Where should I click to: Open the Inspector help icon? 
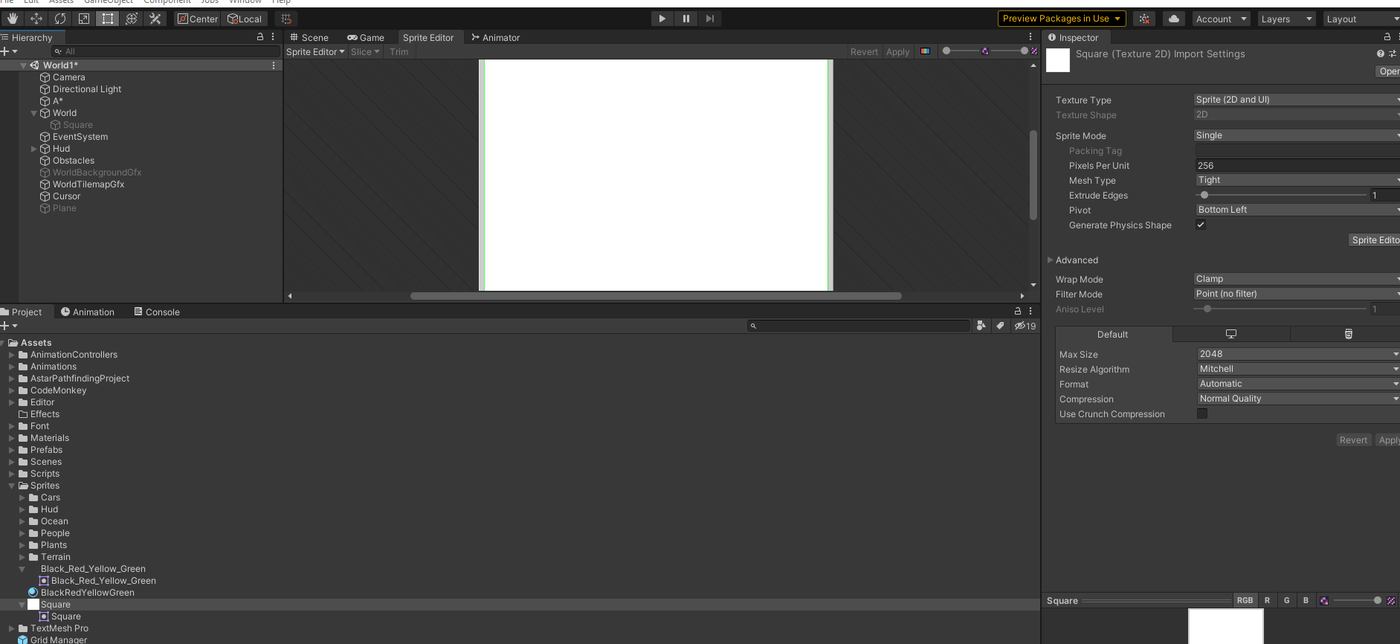(1381, 54)
